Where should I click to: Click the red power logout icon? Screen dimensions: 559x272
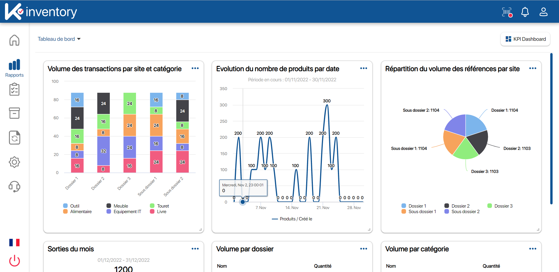tap(14, 261)
